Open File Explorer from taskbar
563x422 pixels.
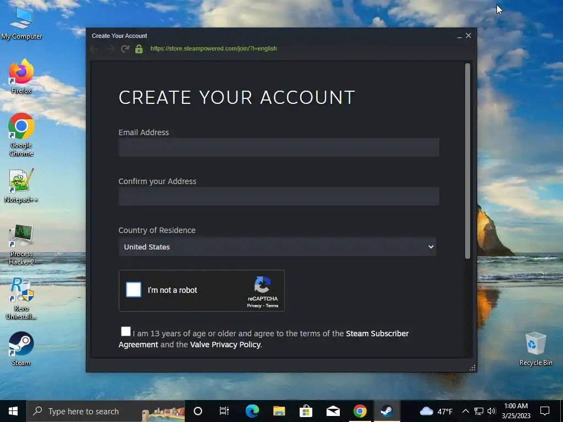[x=279, y=411]
